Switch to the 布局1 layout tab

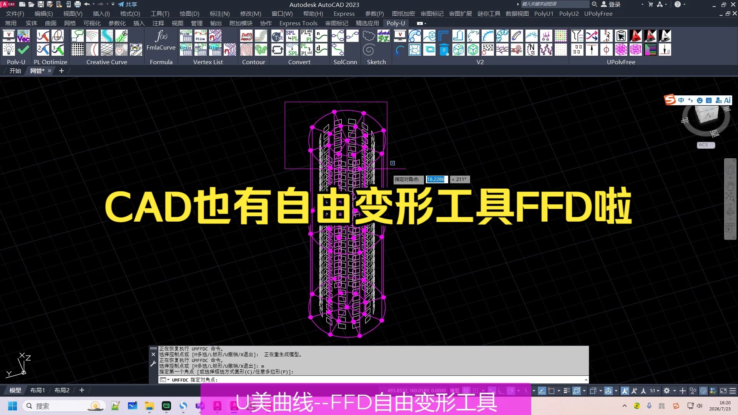click(x=38, y=390)
